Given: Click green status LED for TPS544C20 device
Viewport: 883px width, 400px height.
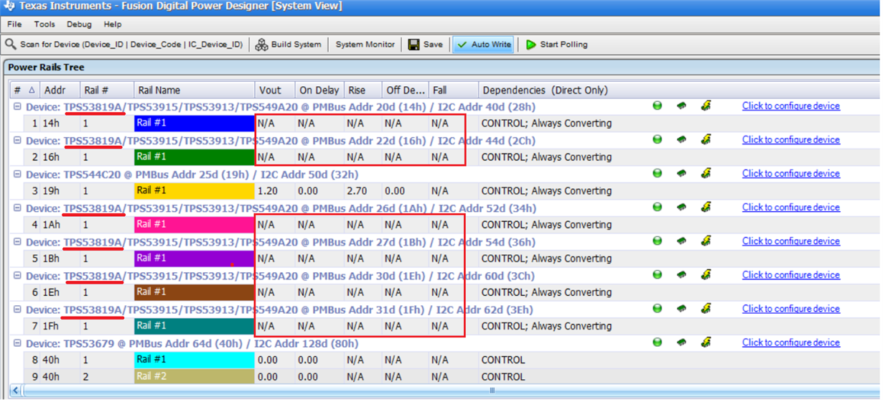Looking at the screenshot, I should [657, 173].
